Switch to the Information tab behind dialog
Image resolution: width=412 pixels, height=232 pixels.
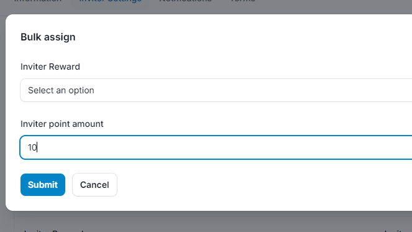37,1
